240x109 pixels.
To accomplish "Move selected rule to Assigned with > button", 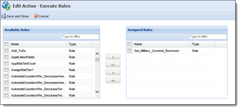I will coord(113,57).
